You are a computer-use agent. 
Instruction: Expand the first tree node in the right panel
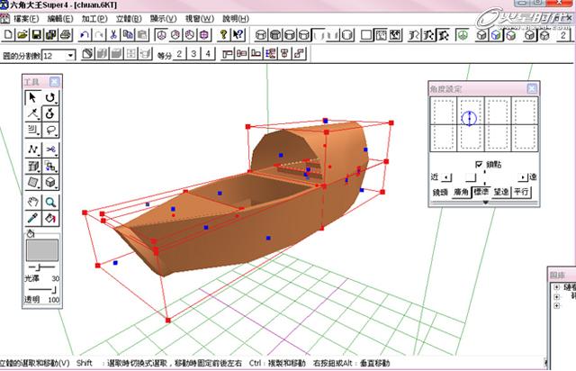[x=557, y=287]
